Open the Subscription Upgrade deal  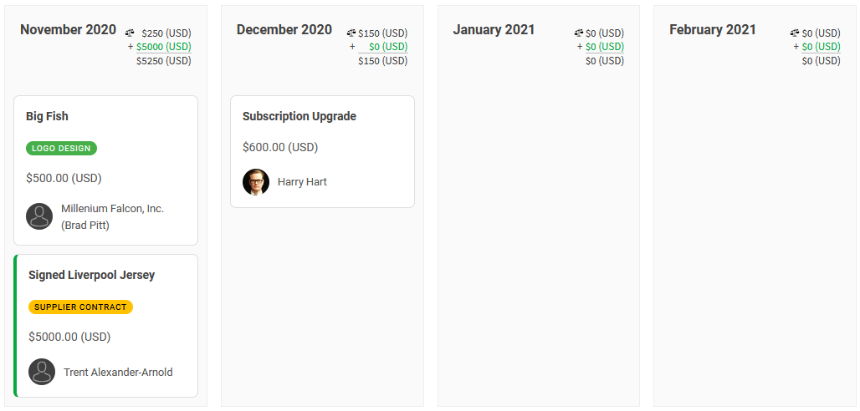tap(323, 152)
